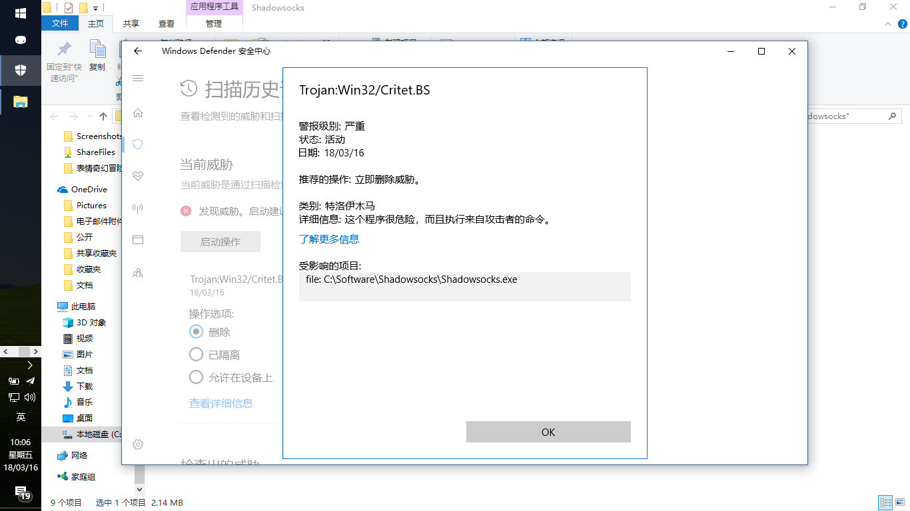Select the 公开 folder in the tree

click(x=79, y=237)
